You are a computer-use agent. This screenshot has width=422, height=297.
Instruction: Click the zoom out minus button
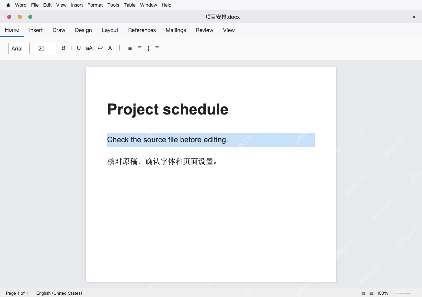pyautogui.click(x=394, y=293)
